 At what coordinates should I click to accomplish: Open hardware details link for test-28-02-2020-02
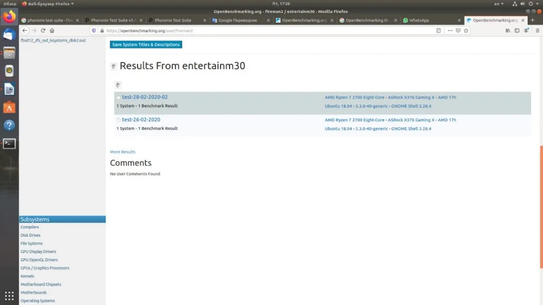coord(390,97)
